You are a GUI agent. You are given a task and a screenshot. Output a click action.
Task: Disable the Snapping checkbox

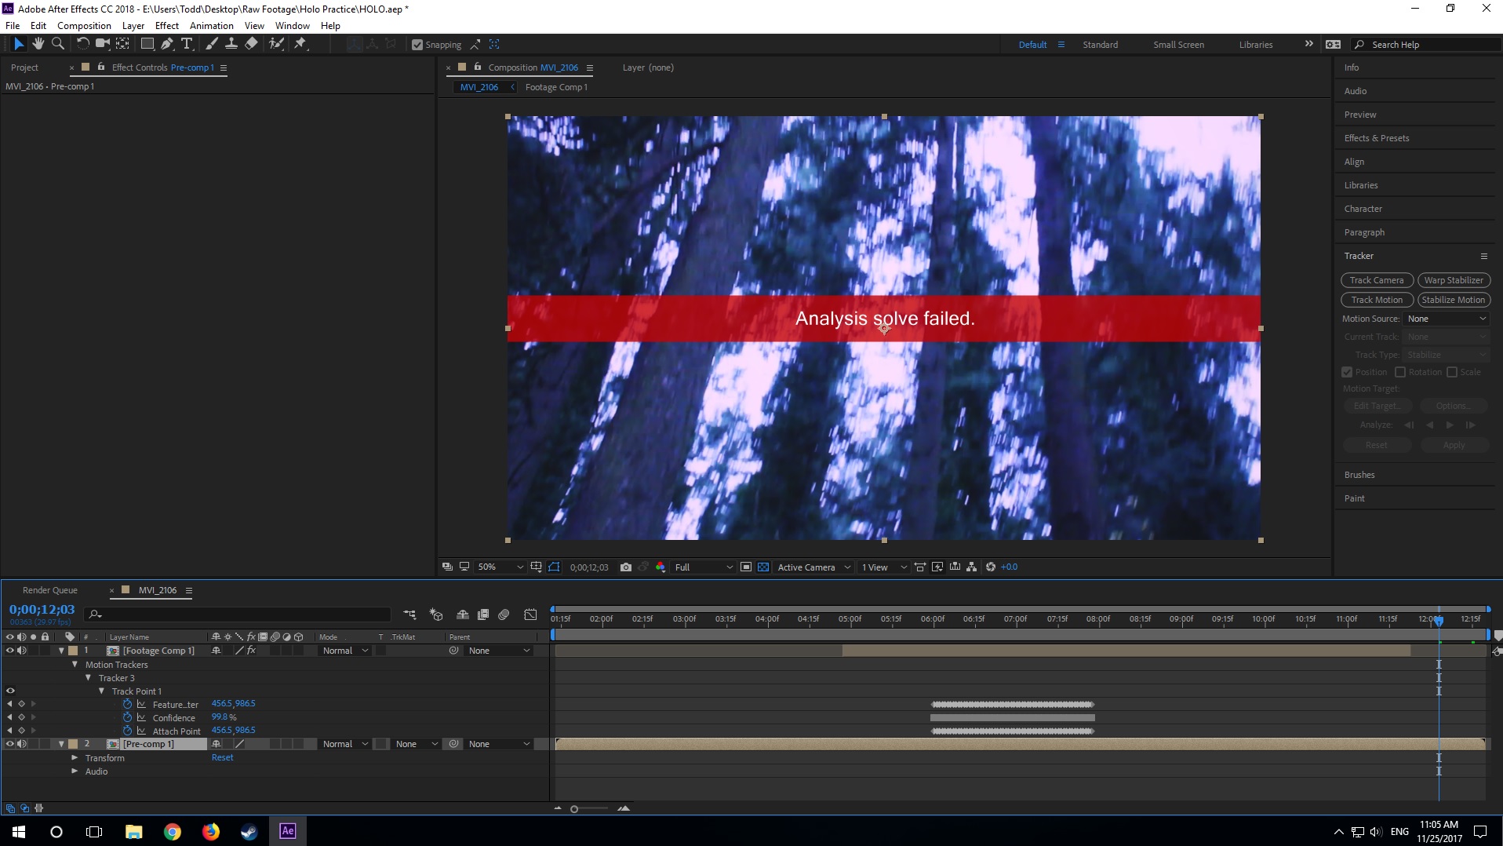tap(417, 45)
